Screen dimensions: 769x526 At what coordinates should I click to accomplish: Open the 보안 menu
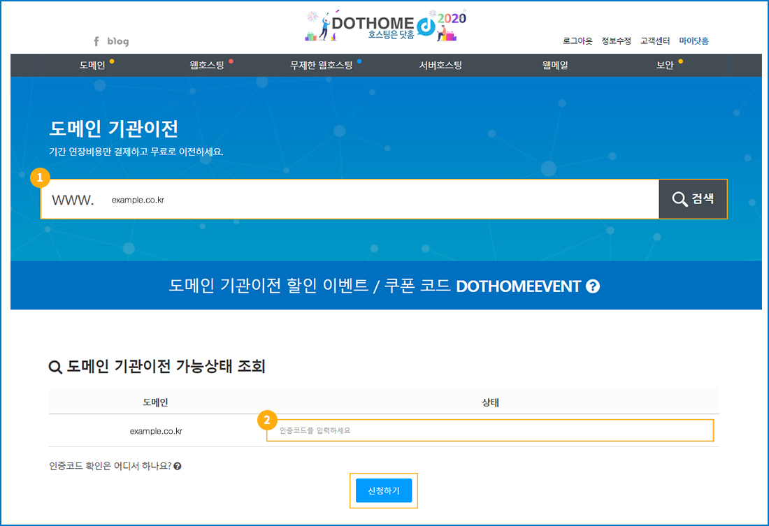(665, 65)
